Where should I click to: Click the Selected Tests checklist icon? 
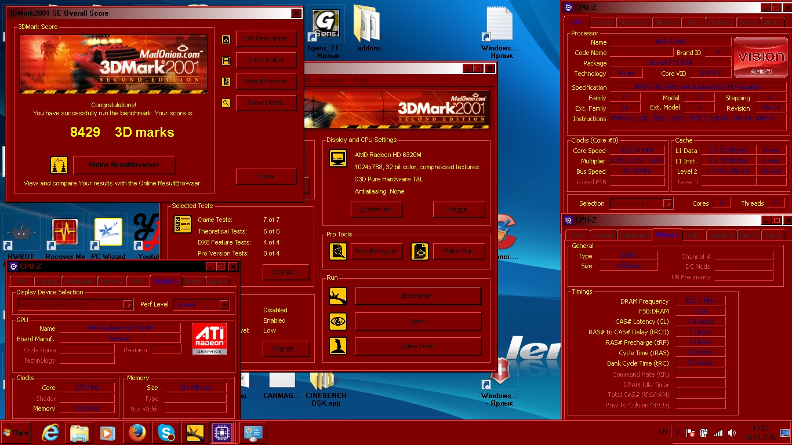[x=183, y=224]
